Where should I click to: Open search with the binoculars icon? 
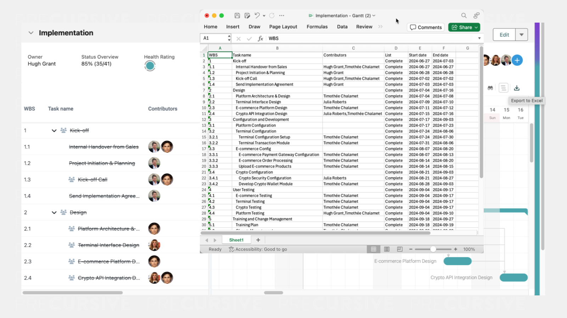click(x=490, y=88)
